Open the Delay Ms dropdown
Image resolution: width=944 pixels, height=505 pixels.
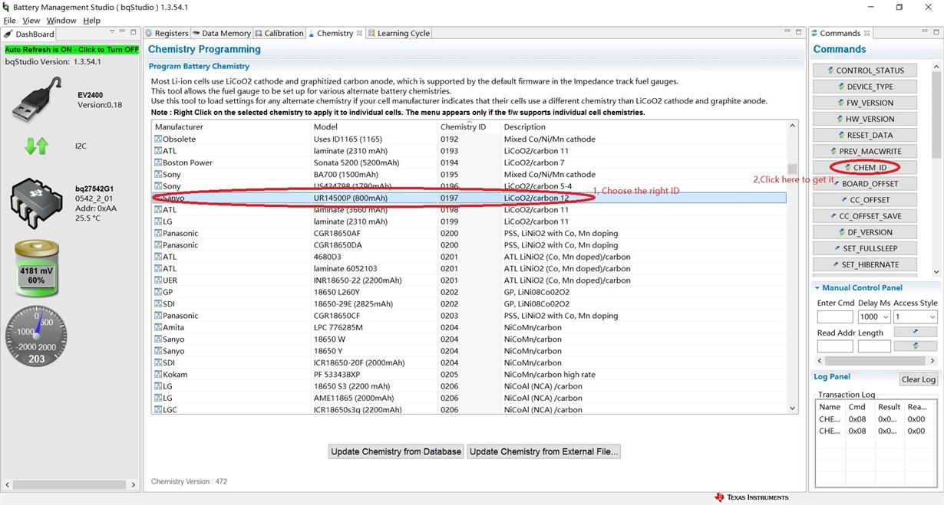[x=885, y=316]
